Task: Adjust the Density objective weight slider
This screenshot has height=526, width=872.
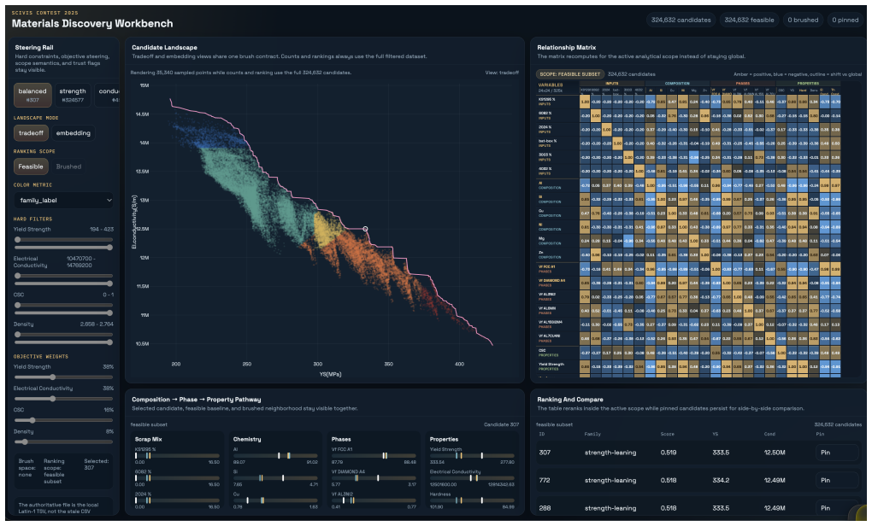Action: [63, 442]
